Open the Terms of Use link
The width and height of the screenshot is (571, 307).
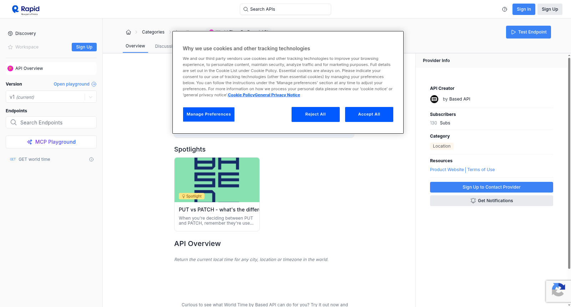481,170
